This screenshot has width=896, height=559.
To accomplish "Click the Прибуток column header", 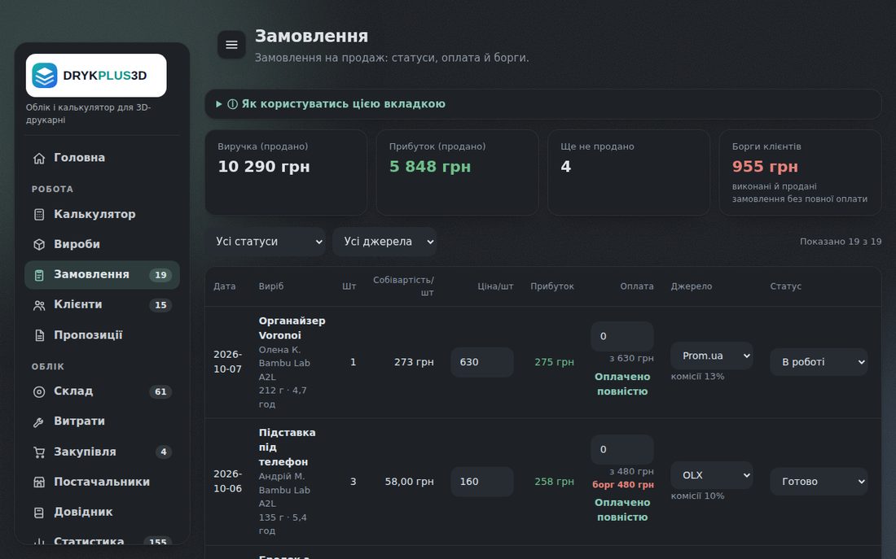I will (x=552, y=286).
